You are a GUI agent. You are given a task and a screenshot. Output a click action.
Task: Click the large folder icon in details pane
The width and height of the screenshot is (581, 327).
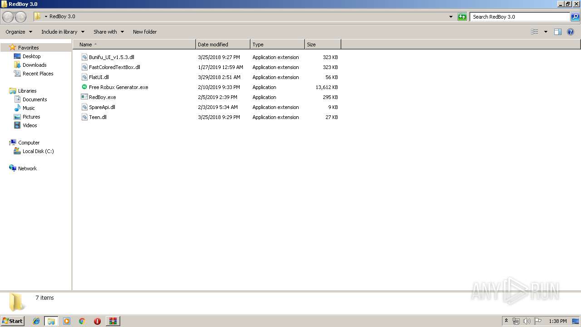16,302
